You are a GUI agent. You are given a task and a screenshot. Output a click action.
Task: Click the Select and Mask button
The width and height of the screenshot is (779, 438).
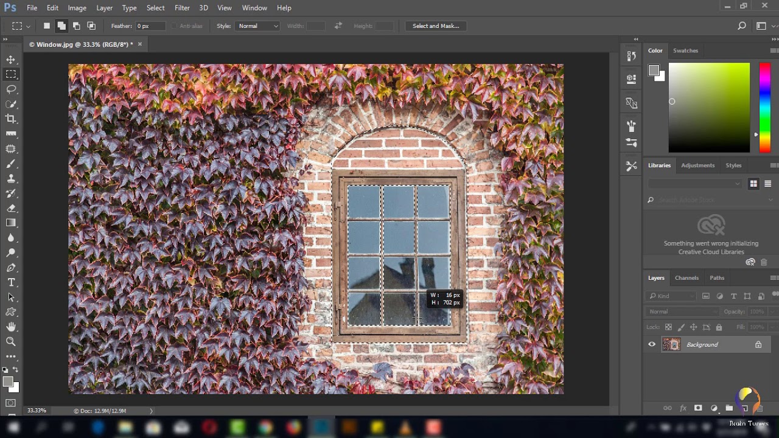(x=436, y=26)
